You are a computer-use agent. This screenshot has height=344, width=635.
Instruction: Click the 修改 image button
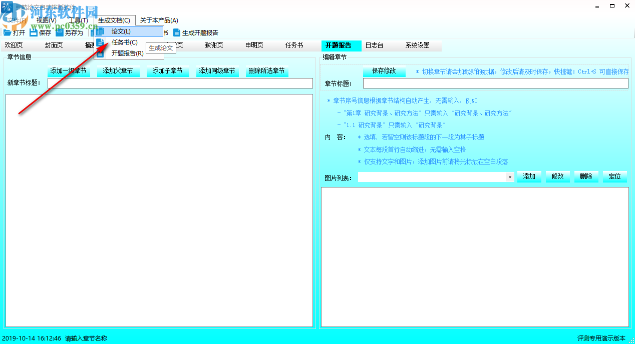(558, 176)
